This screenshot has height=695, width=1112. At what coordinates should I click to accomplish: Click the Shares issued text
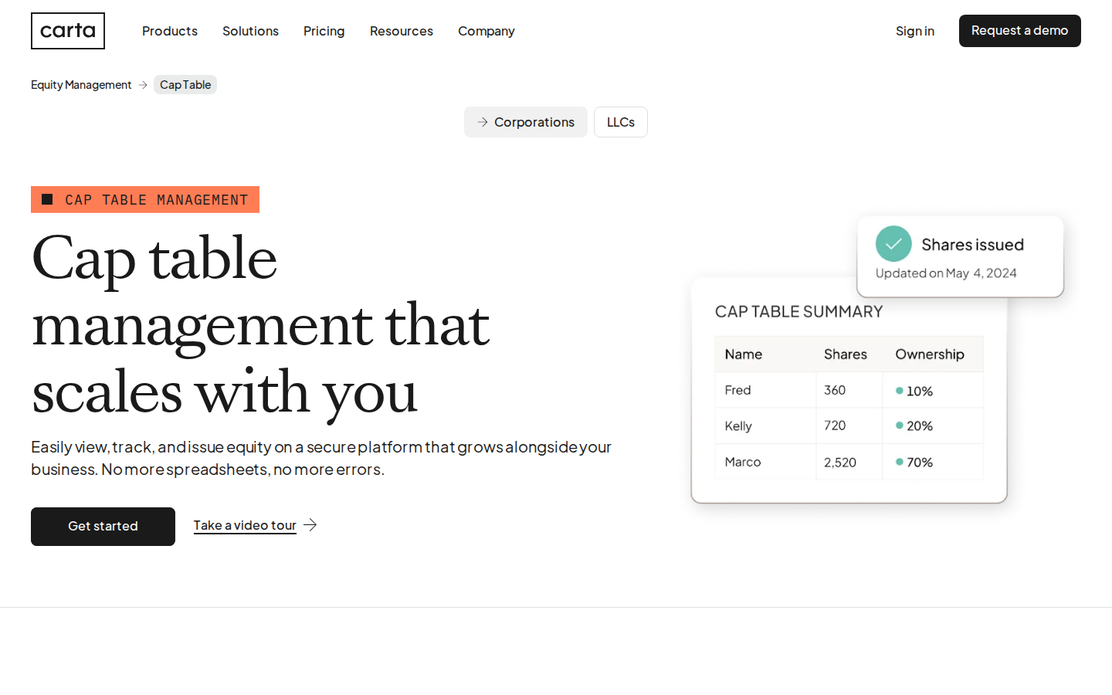coord(973,245)
